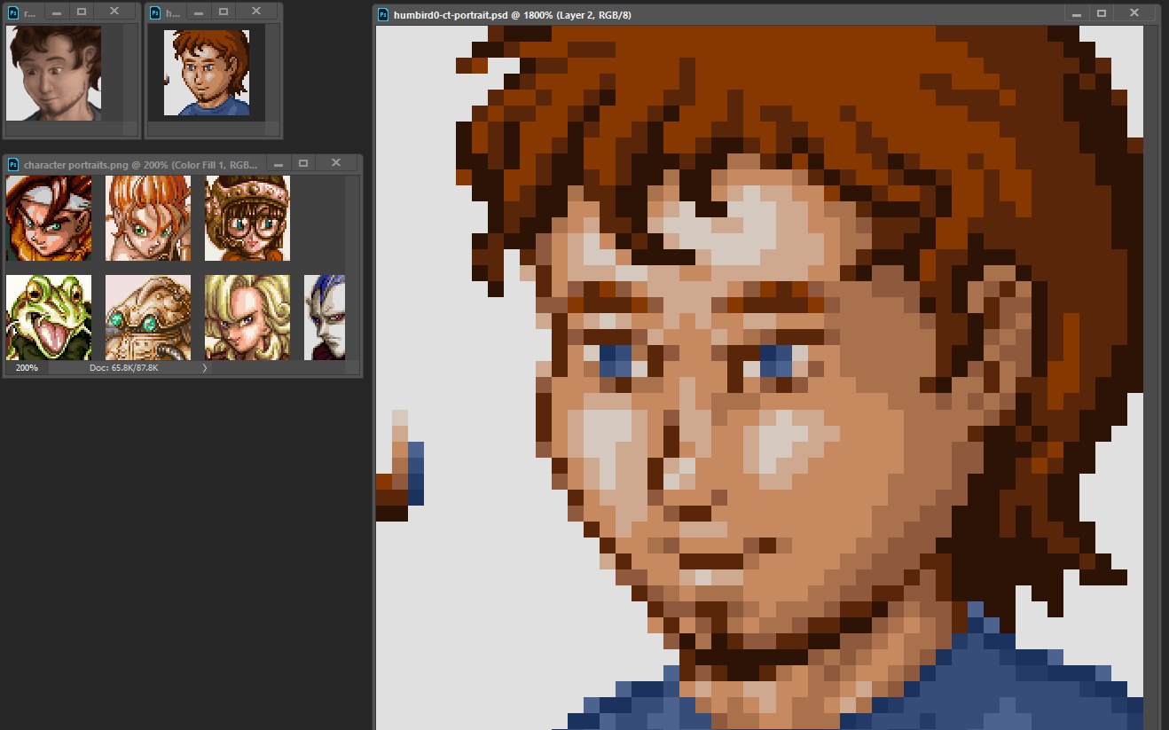The image size is (1169, 730).
Task: Close the humbird0-ct-portrait.psd document
Action: point(1134,14)
